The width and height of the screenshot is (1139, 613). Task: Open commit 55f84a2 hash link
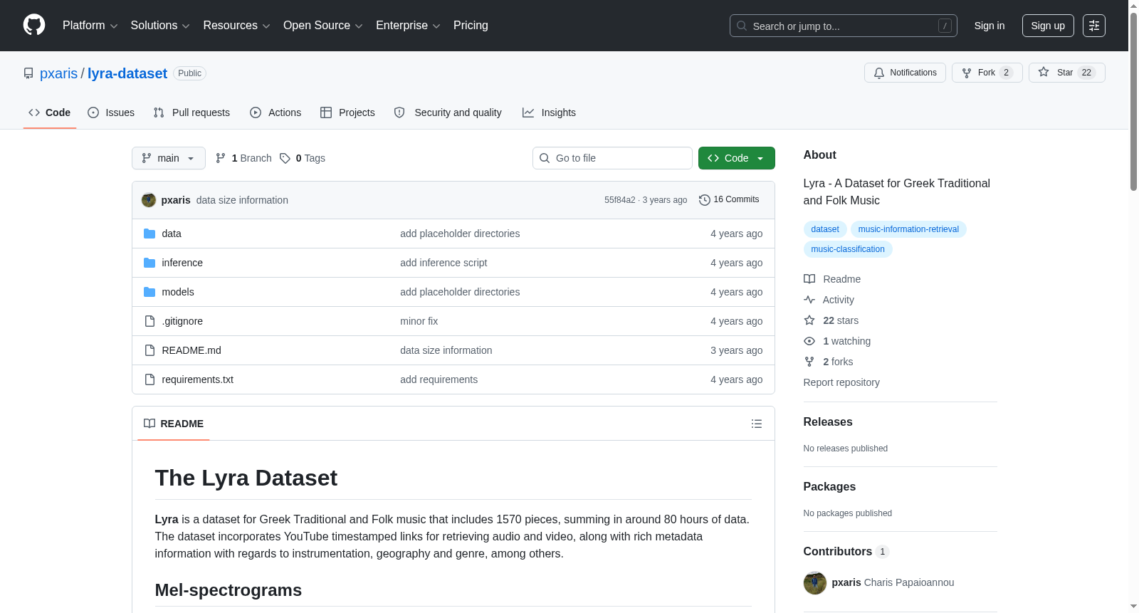coord(620,200)
